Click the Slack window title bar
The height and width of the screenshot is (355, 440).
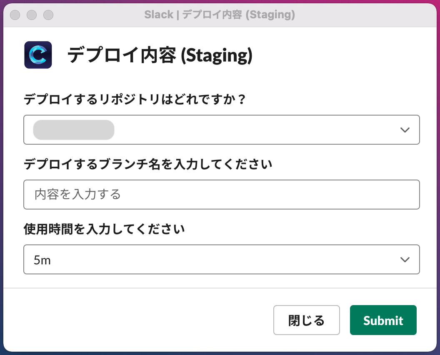[x=220, y=15]
